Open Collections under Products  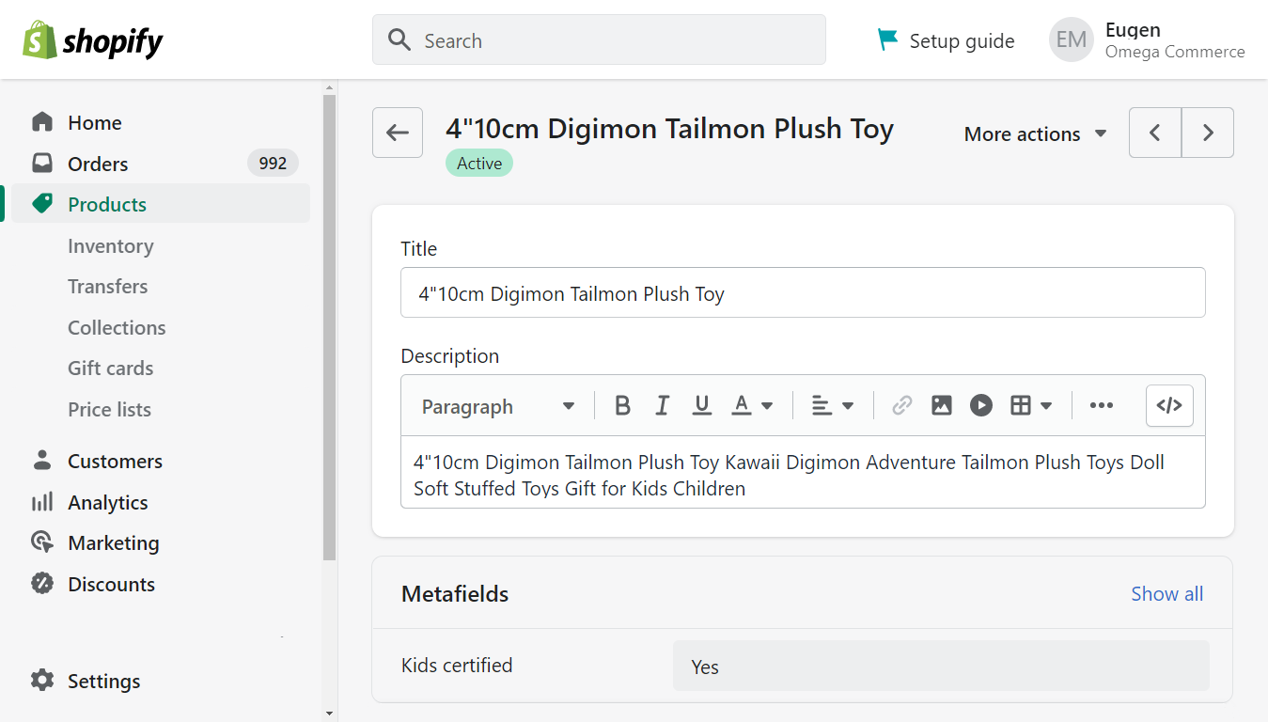click(117, 327)
